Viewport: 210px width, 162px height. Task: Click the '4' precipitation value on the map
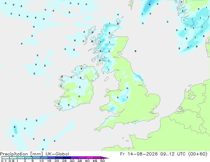(150, 4)
